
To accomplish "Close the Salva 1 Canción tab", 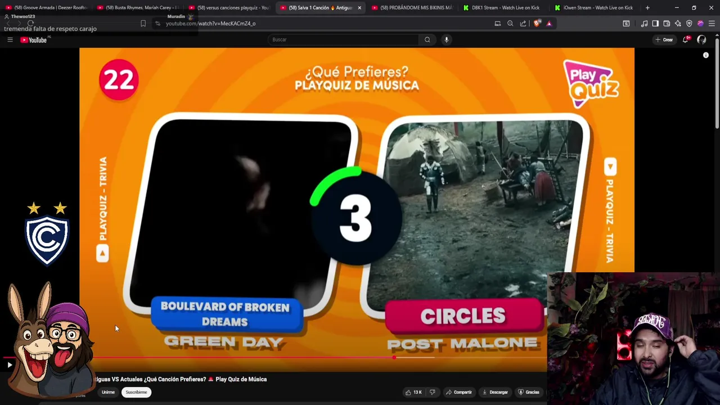I will [x=359, y=8].
